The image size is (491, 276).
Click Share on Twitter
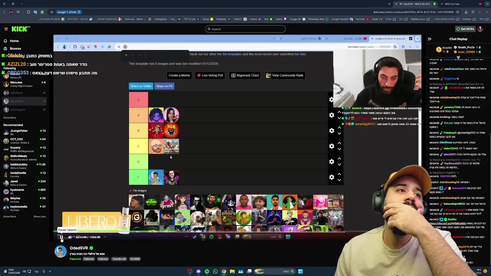[x=141, y=86]
